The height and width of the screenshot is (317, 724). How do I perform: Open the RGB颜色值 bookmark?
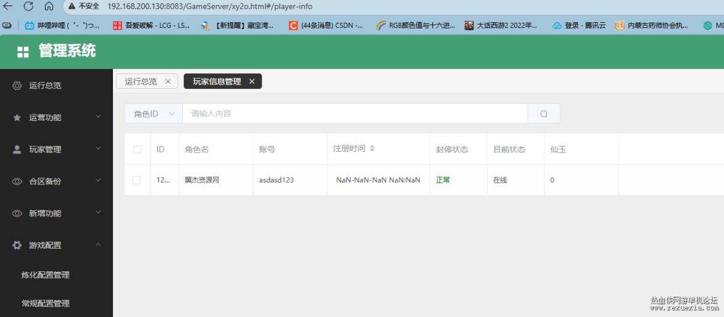click(416, 25)
